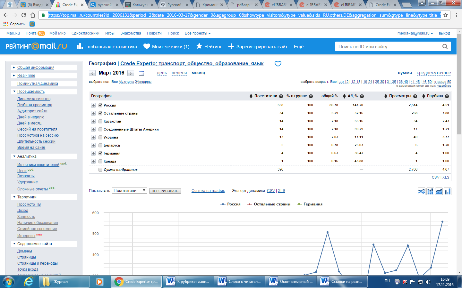
Task: Go to previous month arrow
Action: point(92,73)
